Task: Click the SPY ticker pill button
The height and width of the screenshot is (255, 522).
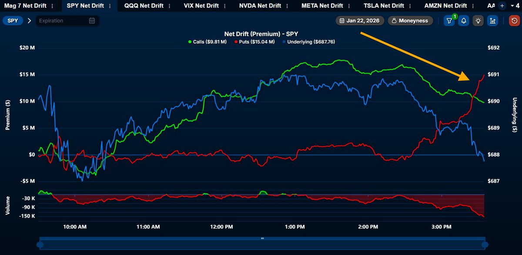Action: 13,20
